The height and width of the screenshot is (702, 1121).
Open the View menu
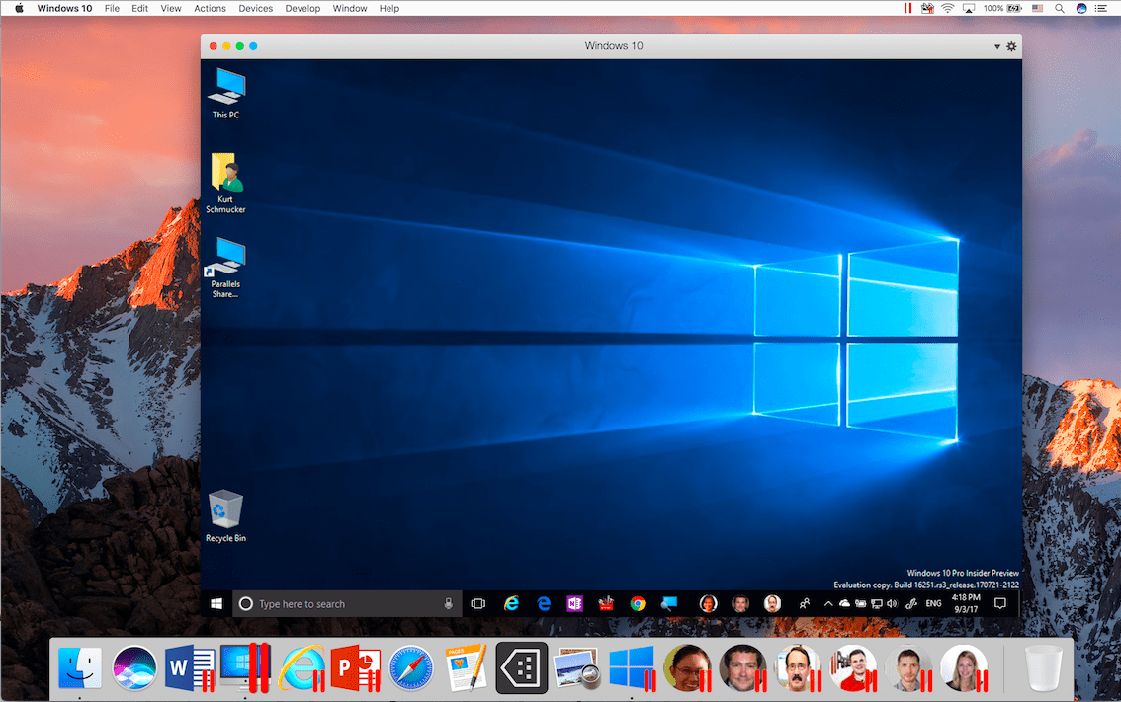171,9
